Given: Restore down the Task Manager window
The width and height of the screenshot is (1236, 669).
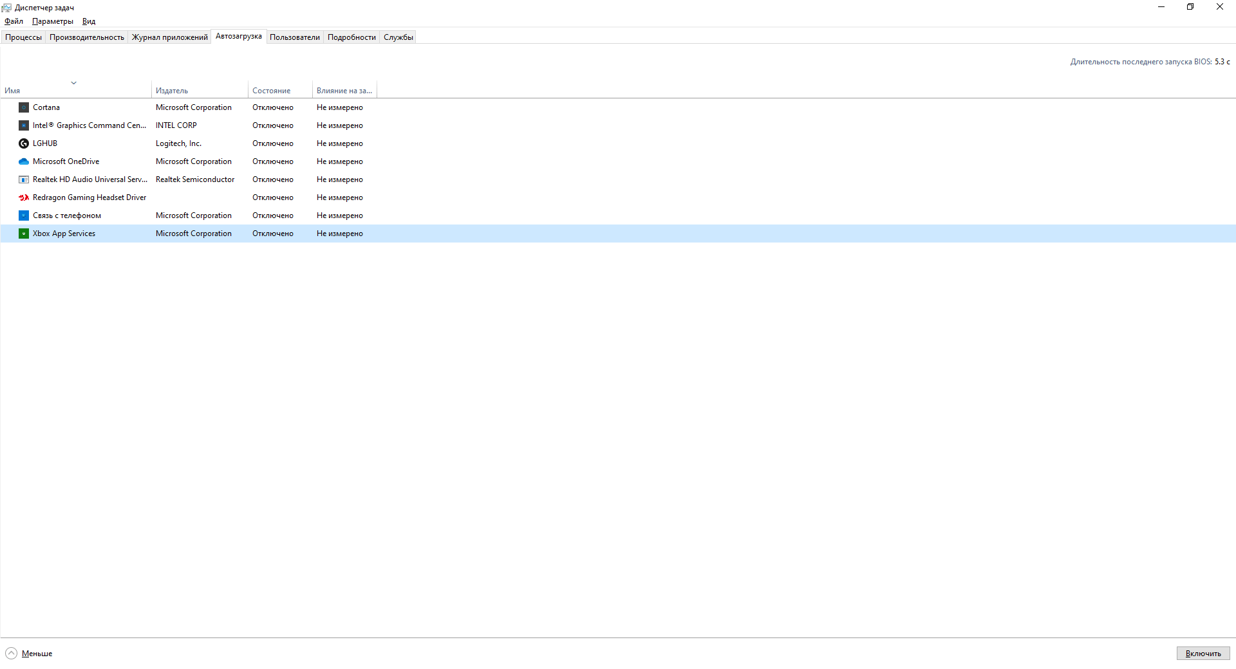Looking at the screenshot, I should 1190,7.
